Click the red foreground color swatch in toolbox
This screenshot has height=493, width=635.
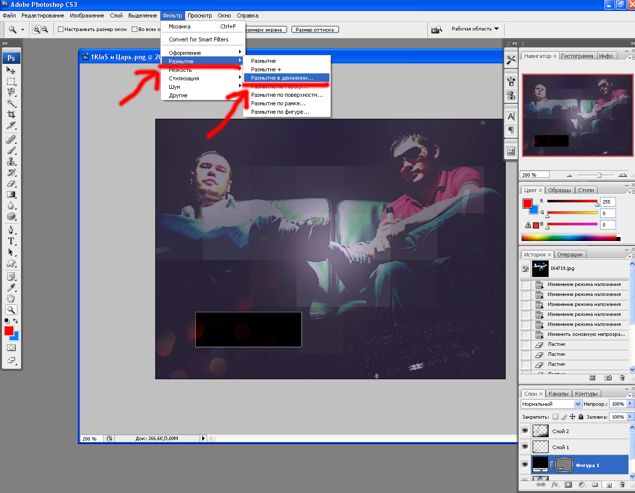pyautogui.click(x=8, y=330)
